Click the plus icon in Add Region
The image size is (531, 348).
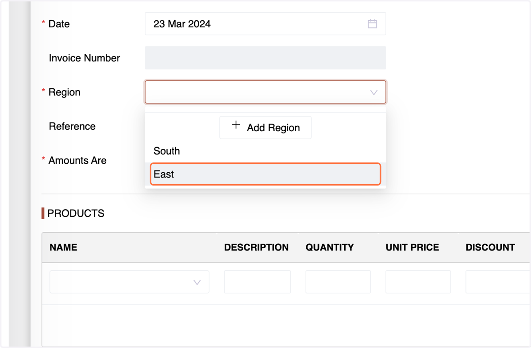point(236,125)
